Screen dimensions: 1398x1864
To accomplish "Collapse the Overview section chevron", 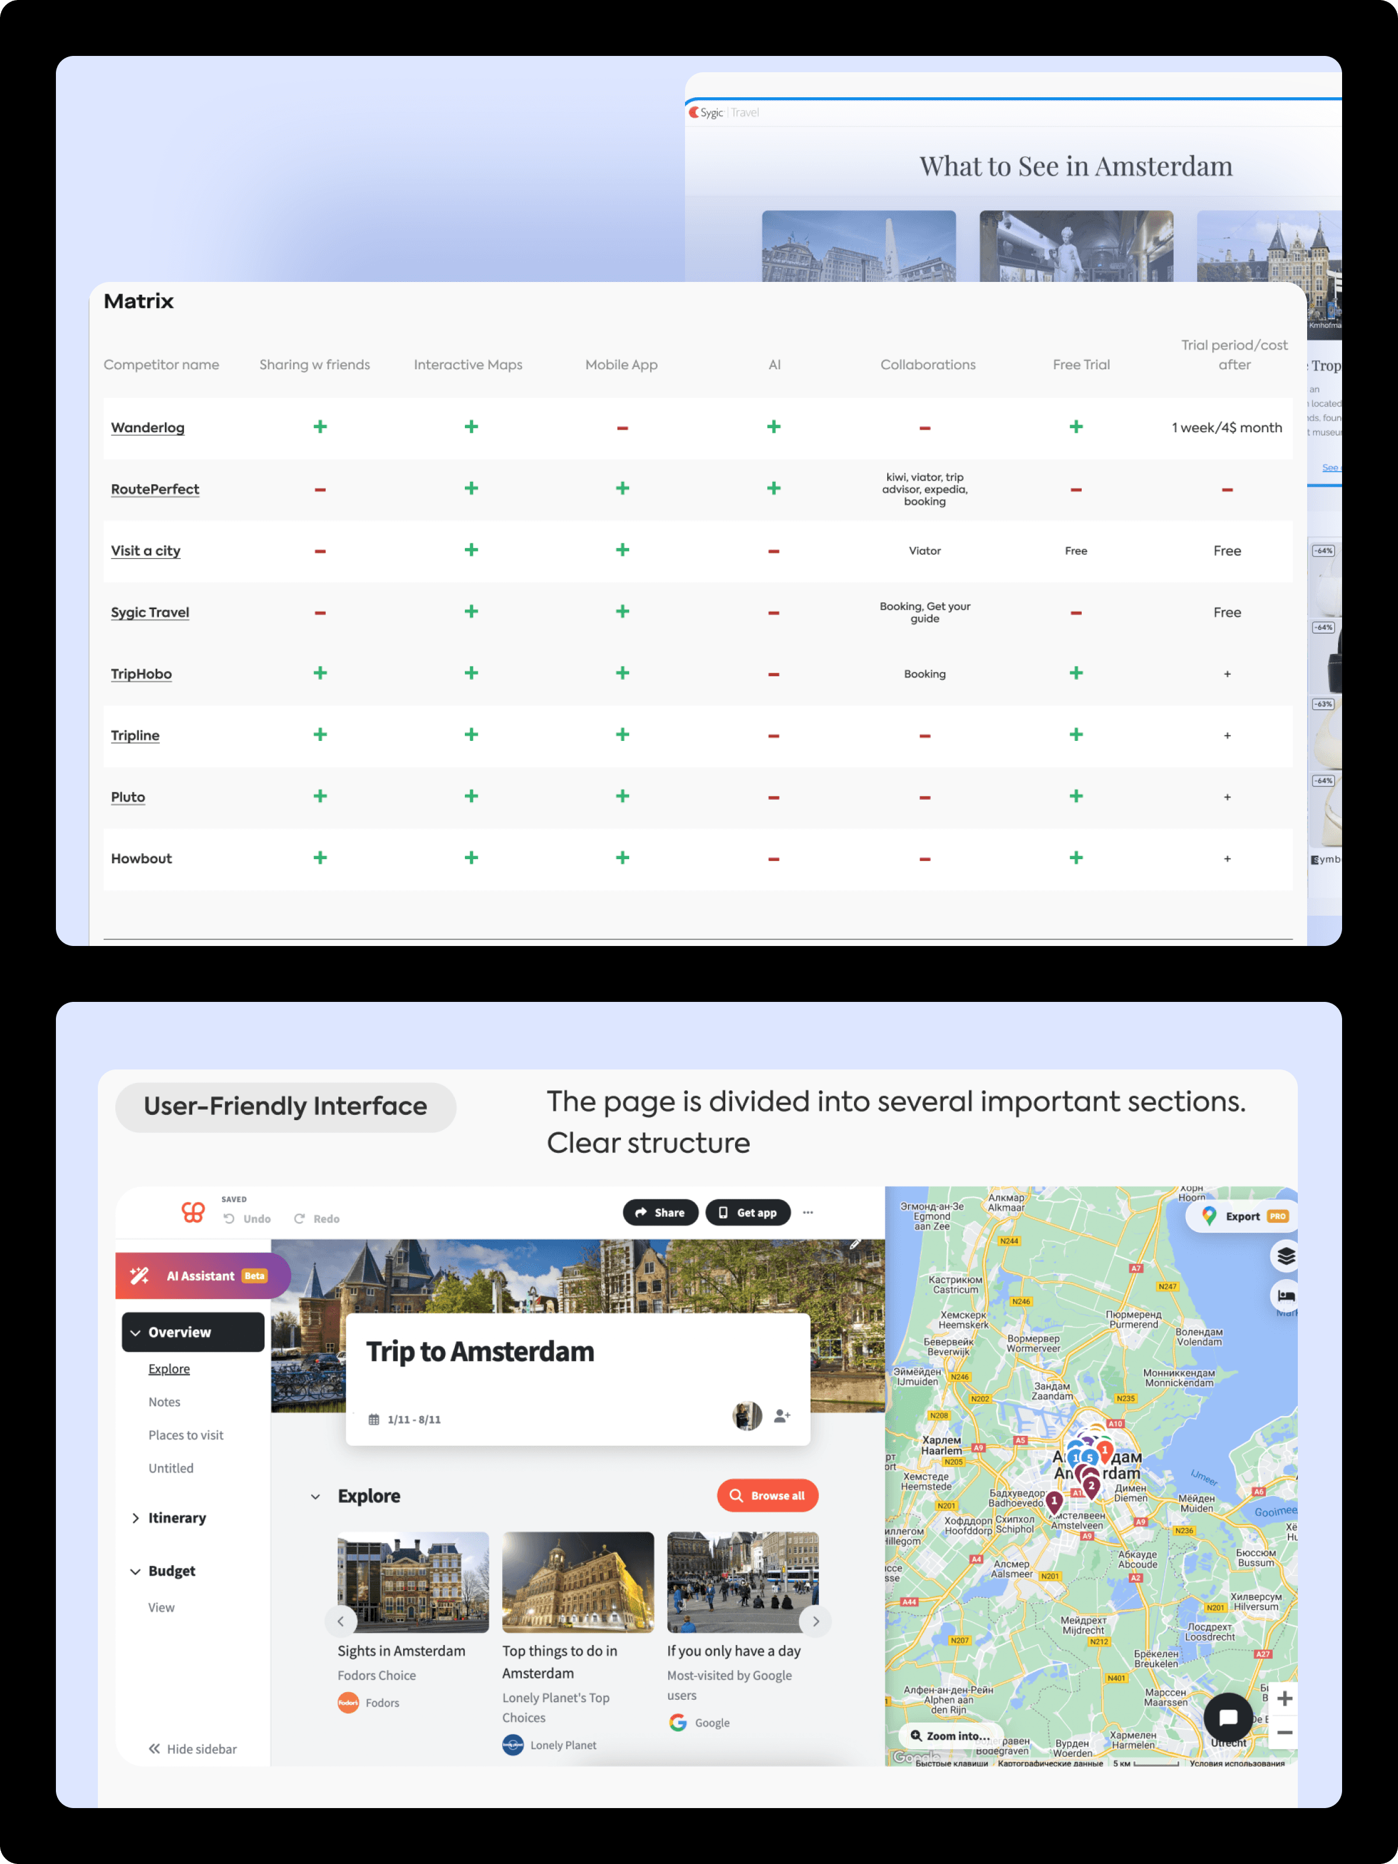I will pos(136,1332).
